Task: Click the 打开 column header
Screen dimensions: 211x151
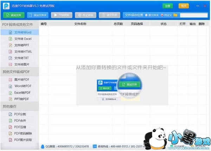Action: click(183, 24)
